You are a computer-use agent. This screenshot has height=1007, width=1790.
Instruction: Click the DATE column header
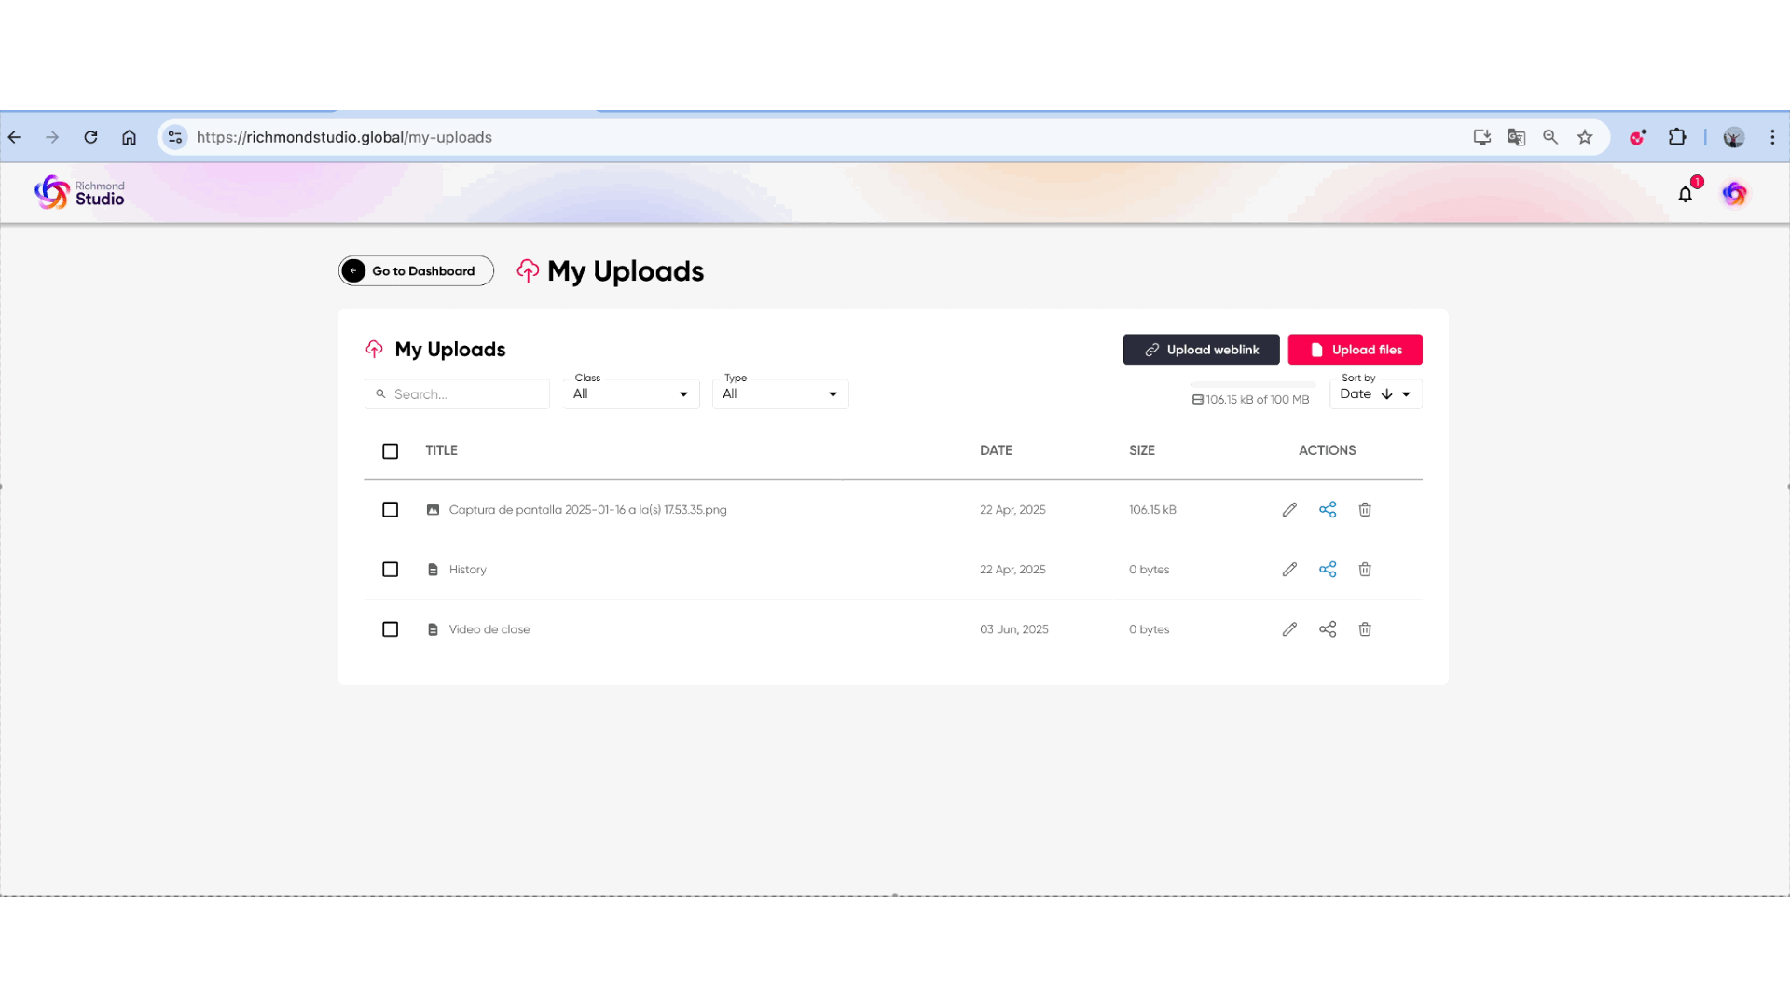point(996,450)
